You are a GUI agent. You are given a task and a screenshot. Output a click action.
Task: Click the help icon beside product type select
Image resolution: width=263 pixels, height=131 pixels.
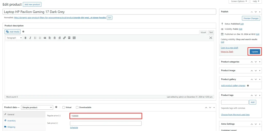56,107
